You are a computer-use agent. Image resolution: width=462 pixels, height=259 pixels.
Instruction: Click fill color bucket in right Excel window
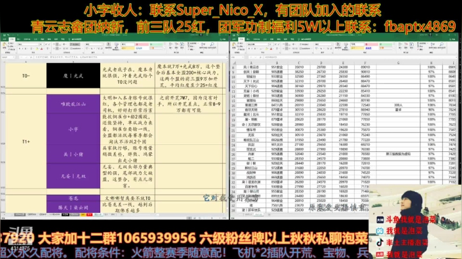[x=266, y=49]
